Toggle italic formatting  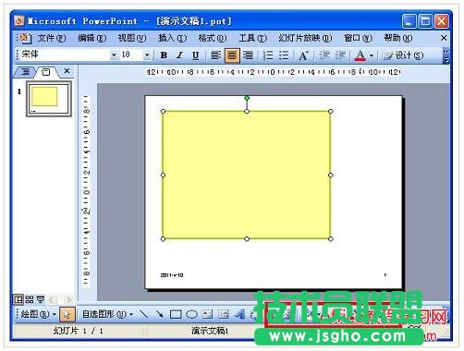click(179, 55)
